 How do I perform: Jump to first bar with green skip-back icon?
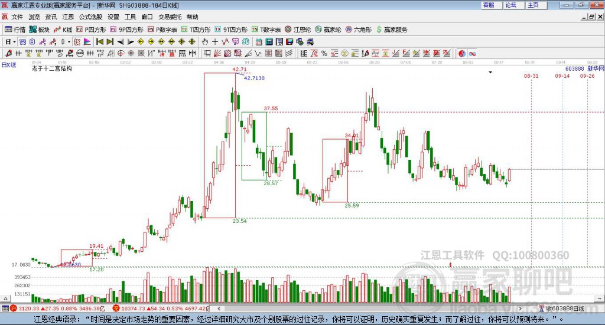pyautogui.click(x=100, y=42)
